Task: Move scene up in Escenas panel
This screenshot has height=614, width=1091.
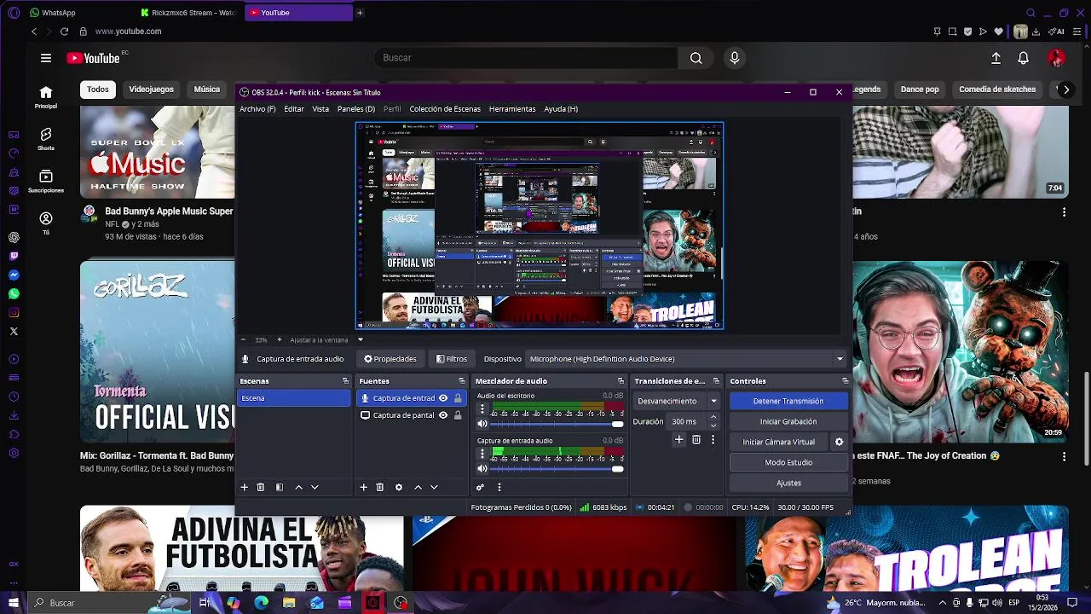Action: pyautogui.click(x=298, y=487)
